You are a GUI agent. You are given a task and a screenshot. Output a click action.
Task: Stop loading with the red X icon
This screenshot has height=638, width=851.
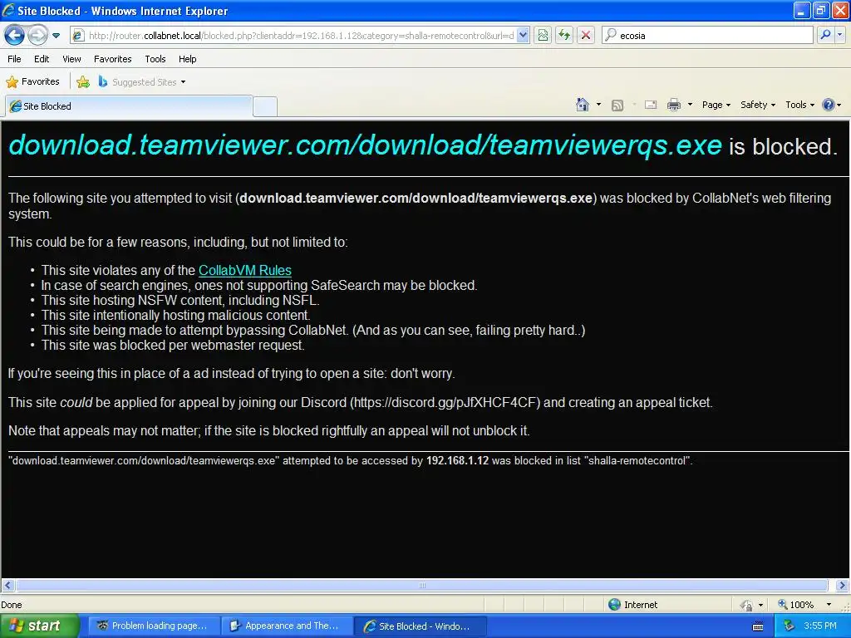tap(586, 36)
